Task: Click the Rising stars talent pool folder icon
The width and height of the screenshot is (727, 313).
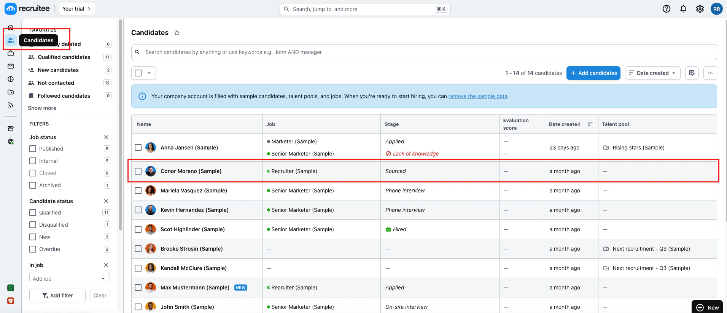Action: click(x=606, y=148)
